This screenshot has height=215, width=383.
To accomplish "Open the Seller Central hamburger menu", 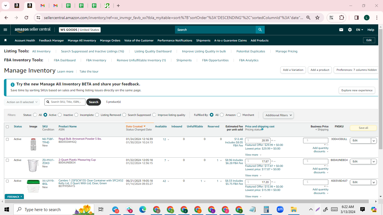I will [x=5, y=30].
